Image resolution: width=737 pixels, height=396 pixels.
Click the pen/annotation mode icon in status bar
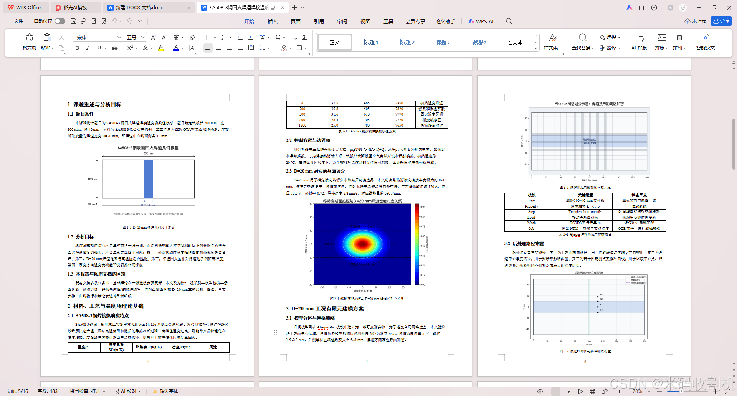click(x=605, y=391)
